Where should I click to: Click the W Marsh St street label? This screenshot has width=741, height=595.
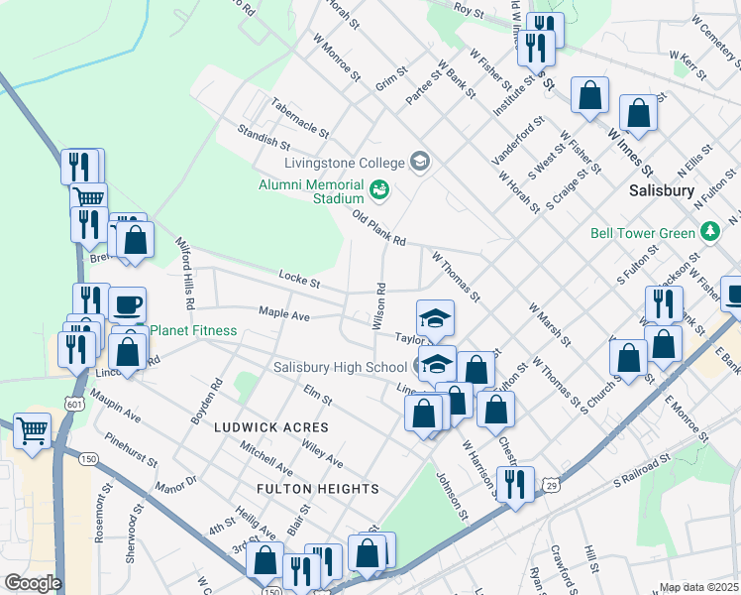click(x=550, y=324)
